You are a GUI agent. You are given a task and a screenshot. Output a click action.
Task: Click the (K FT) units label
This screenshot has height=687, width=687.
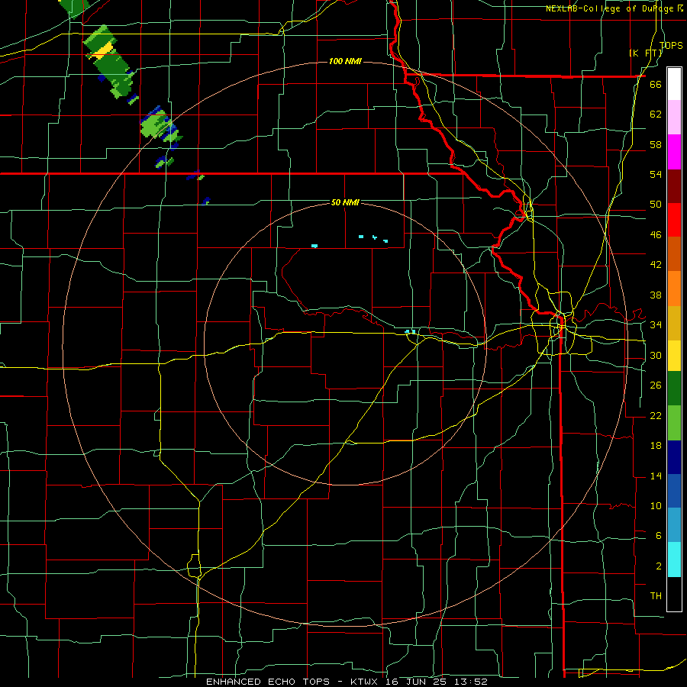[x=645, y=53]
